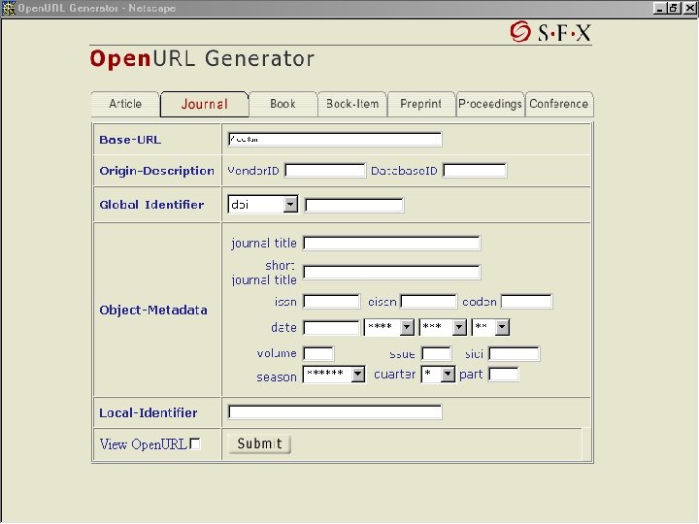Image resolution: width=699 pixels, height=524 pixels.
Task: Click the issn input field
Action: [x=331, y=302]
